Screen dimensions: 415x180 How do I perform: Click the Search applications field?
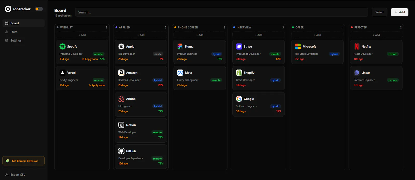click(222, 12)
